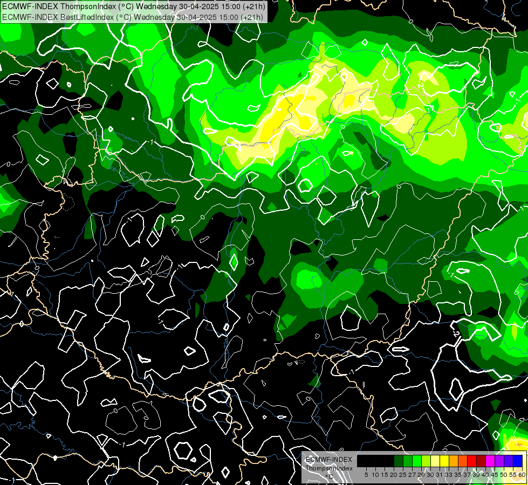Select the pale yellow 30–31 legend swatch
This screenshot has height=485, width=528.
pos(435,461)
